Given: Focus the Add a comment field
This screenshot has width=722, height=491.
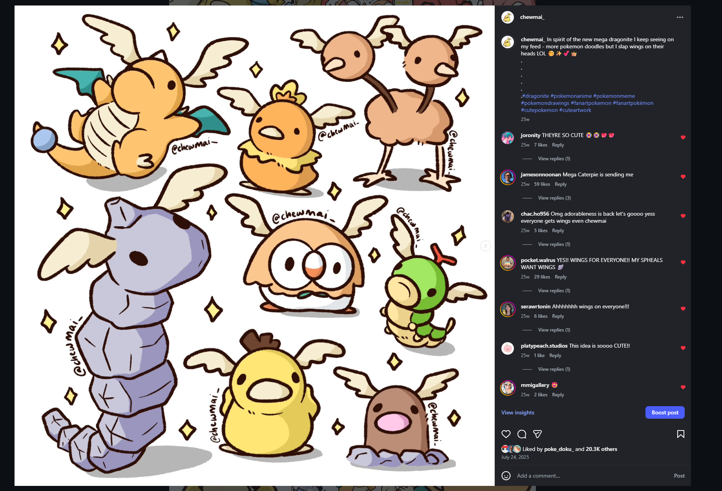Looking at the screenshot, I should point(593,476).
